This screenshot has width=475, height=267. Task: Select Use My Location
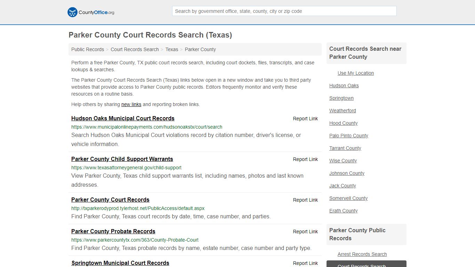pyautogui.click(x=356, y=73)
